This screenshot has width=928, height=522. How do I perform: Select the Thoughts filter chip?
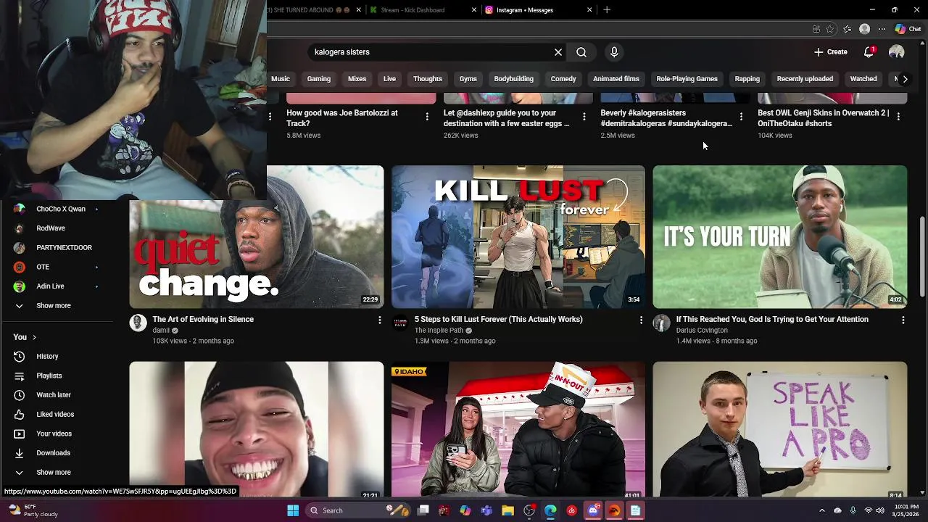click(x=427, y=79)
